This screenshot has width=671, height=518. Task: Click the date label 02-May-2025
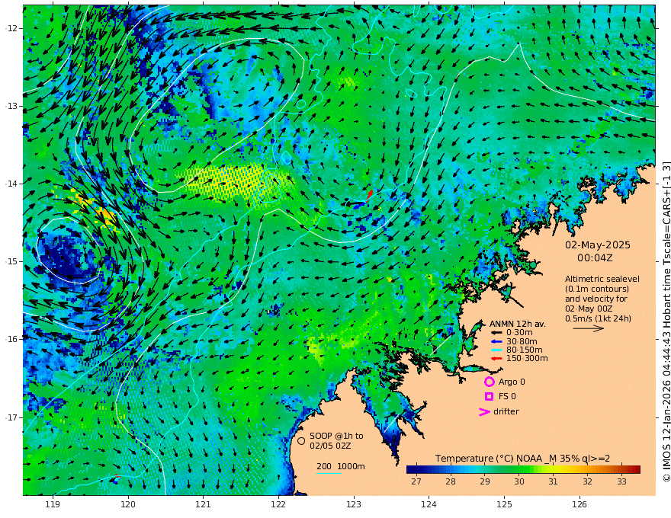597,245
